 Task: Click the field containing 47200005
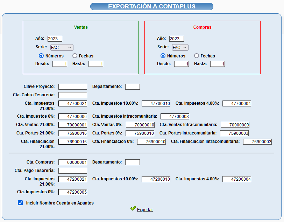click(x=73, y=192)
